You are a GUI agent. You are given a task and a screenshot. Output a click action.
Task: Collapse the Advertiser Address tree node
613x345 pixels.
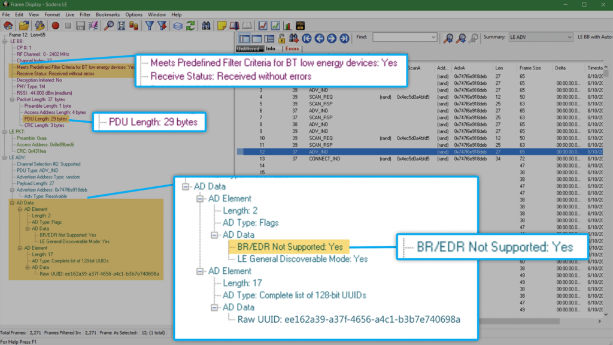[12, 190]
